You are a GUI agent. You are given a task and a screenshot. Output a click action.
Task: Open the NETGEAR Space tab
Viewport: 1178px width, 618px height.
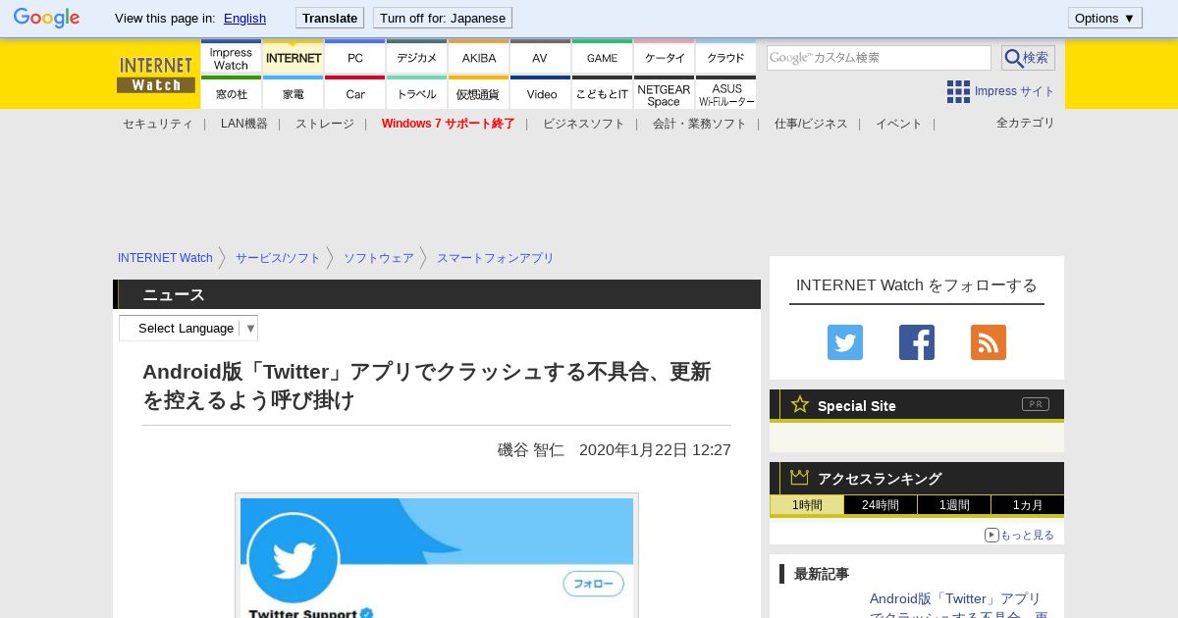click(x=665, y=93)
